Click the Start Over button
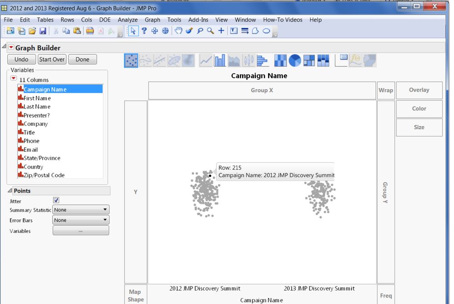This screenshot has height=304, width=454. (x=52, y=60)
